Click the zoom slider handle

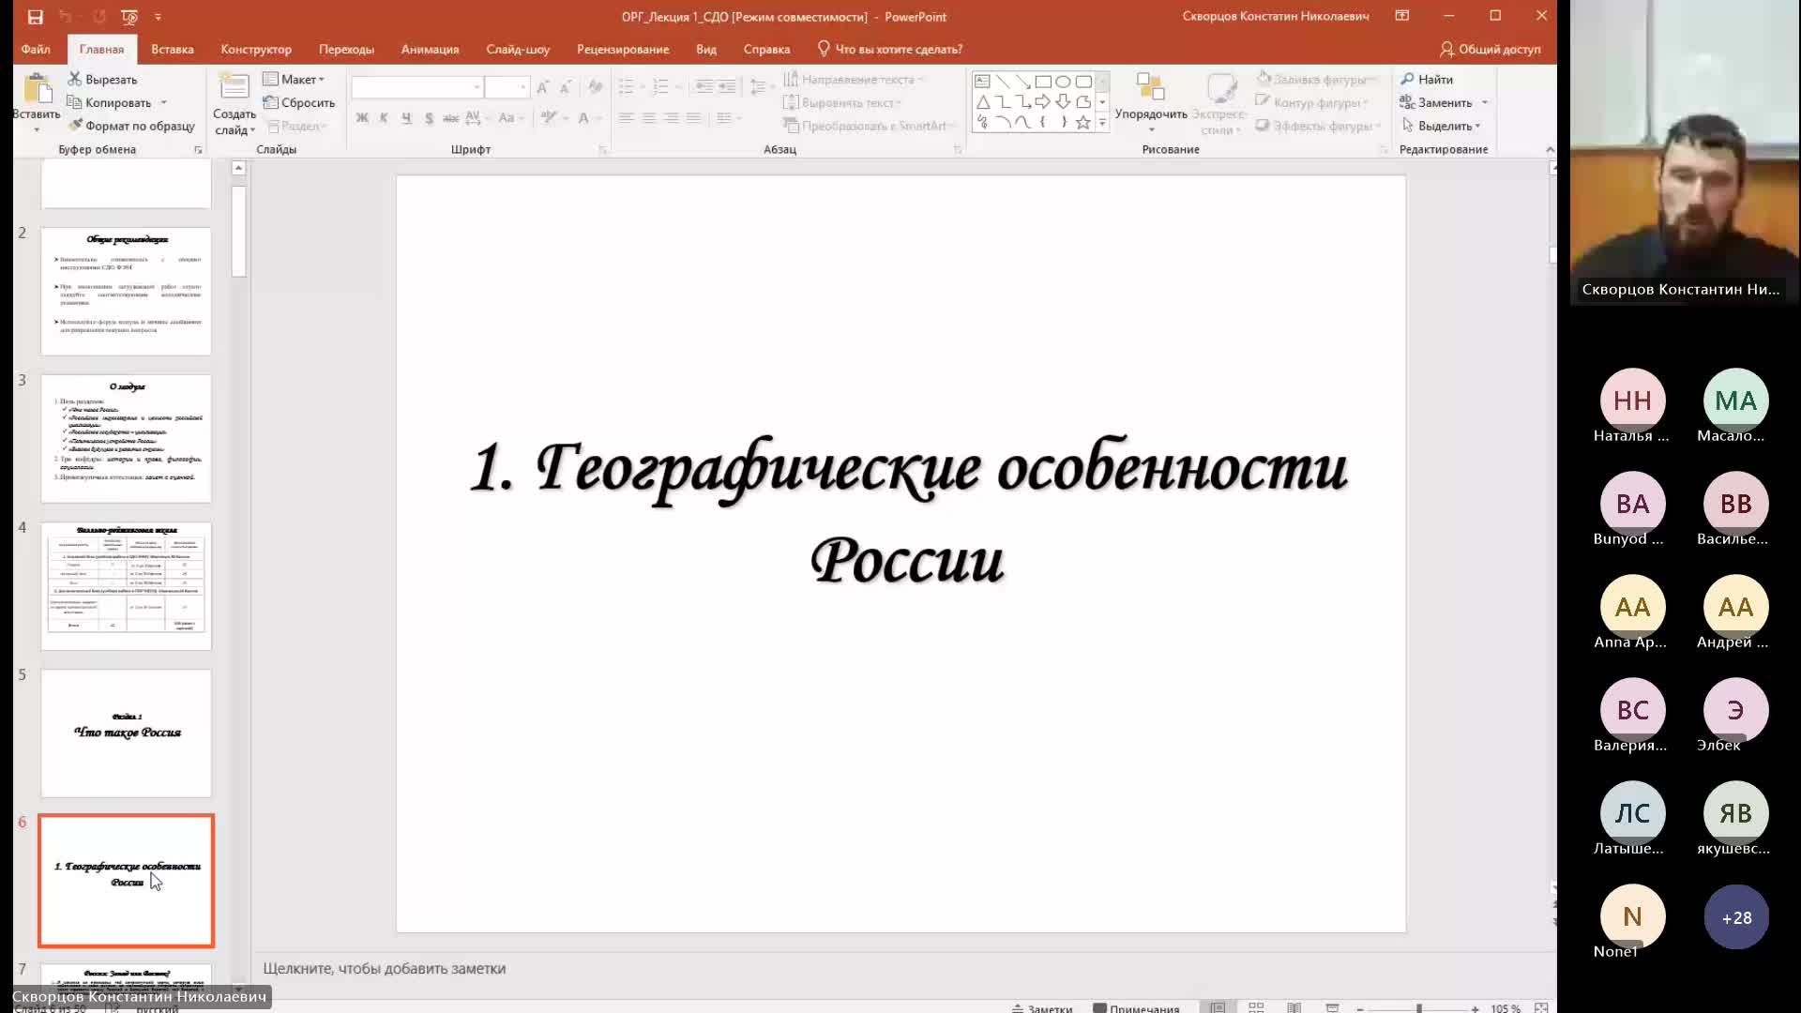1419,1008
